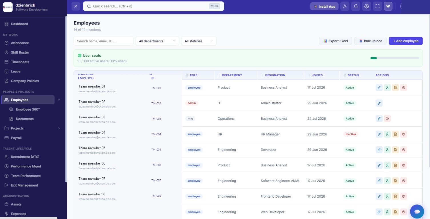
Task: Toggle light/dark theme sun icon
Action: pyautogui.click(x=345, y=6)
